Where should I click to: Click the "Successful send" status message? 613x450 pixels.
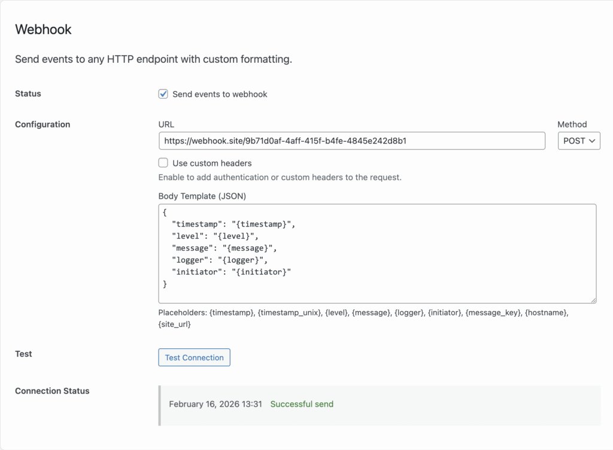point(302,404)
